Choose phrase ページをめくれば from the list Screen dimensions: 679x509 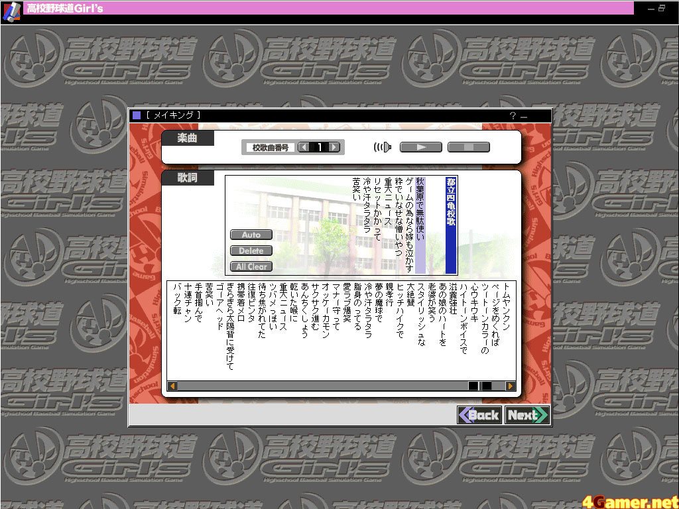tap(496, 313)
